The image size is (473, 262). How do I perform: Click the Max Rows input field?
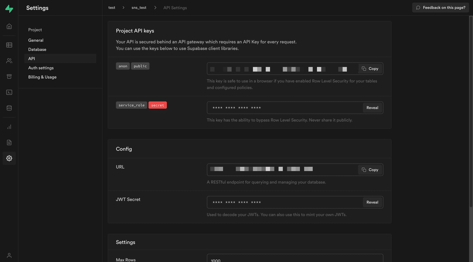coord(295,259)
